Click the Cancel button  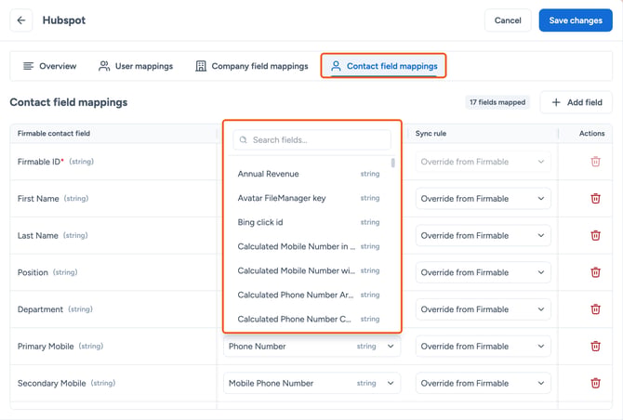508,20
